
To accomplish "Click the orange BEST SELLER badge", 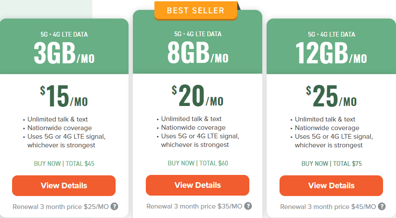I will (195, 10).
